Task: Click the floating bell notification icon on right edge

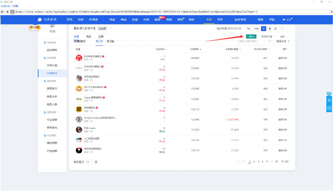Action: 329,100
